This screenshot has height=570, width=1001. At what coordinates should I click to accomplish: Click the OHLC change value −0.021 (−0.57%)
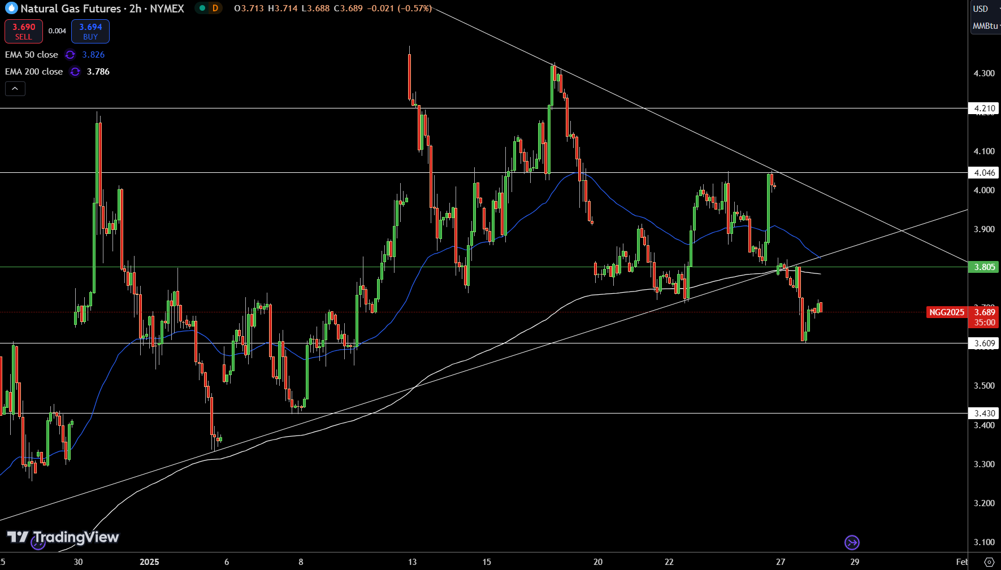click(x=400, y=8)
